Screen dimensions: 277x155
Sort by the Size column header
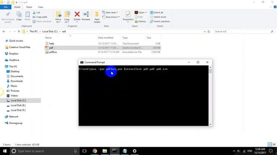149,37
